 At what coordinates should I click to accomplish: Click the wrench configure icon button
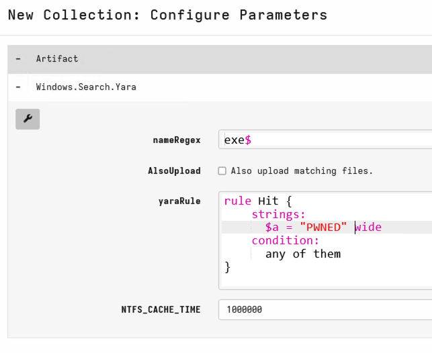tap(28, 119)
